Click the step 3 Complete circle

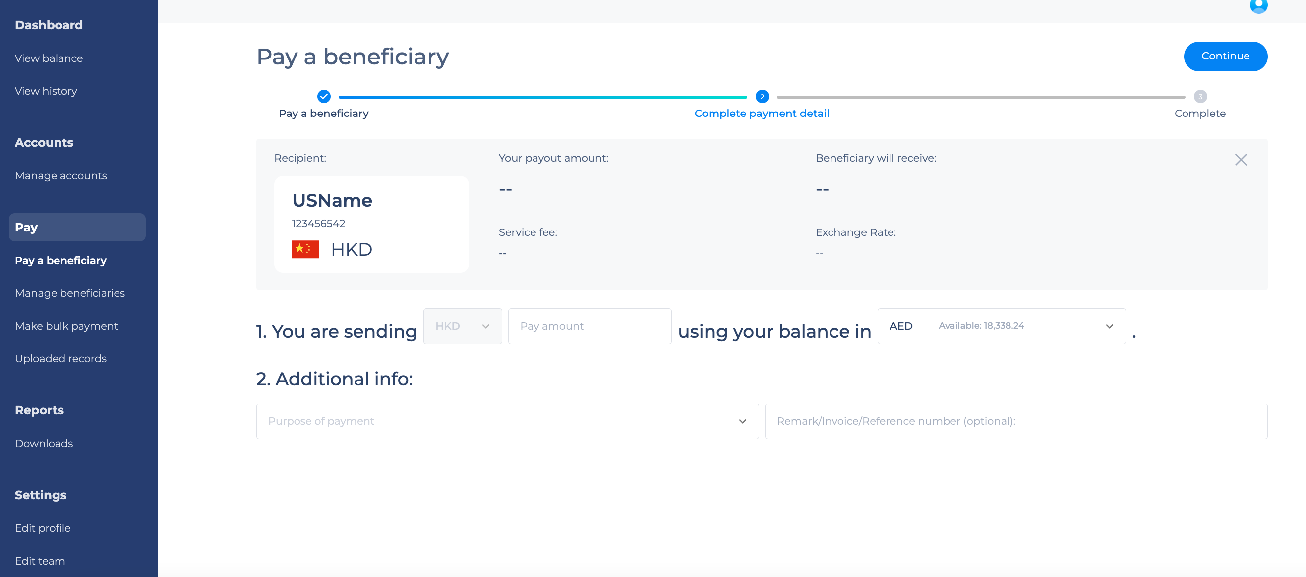[x=1200, y=96]
